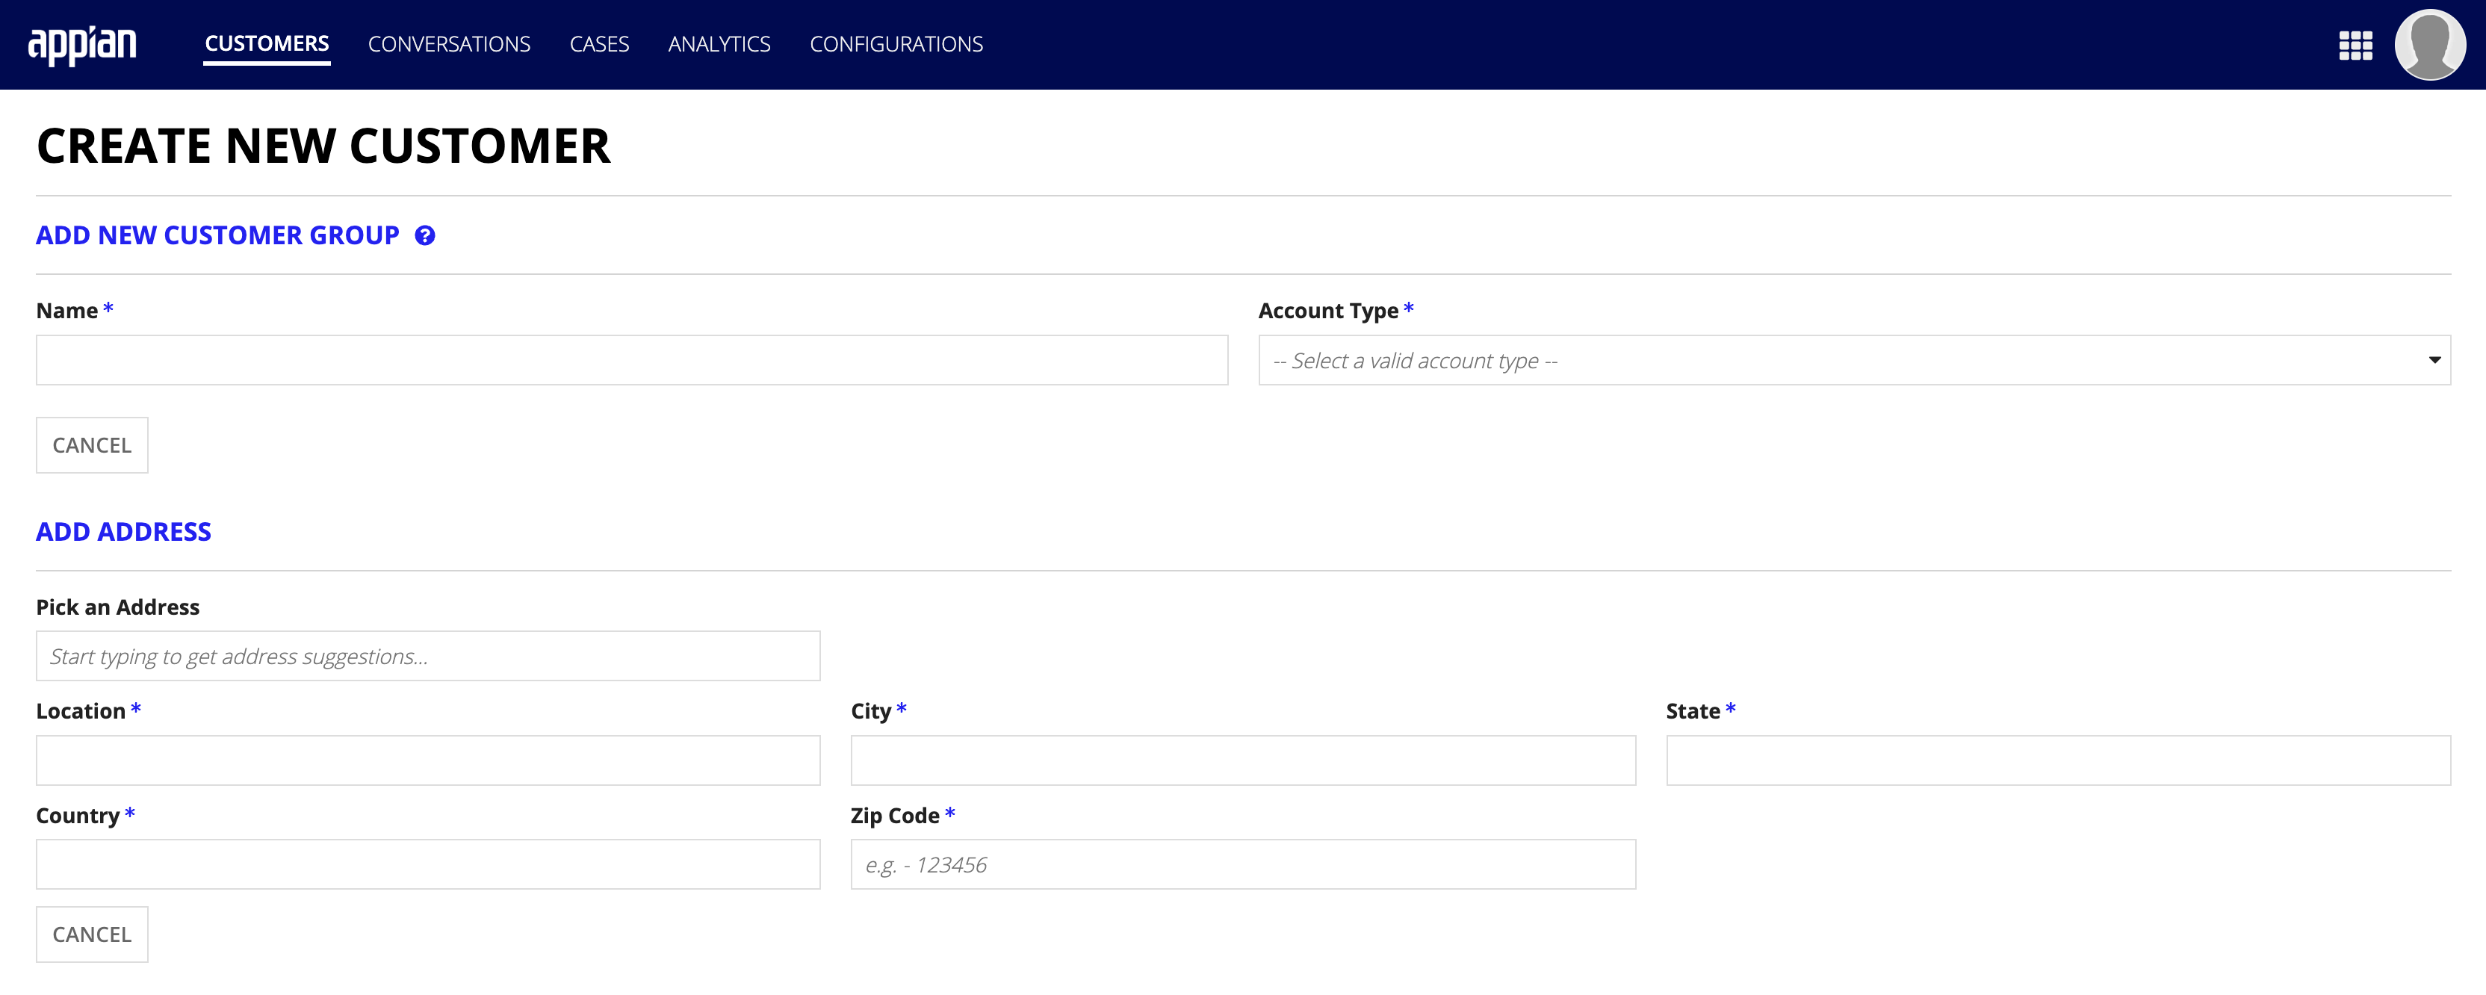Click the Name input field

point(631,359)
